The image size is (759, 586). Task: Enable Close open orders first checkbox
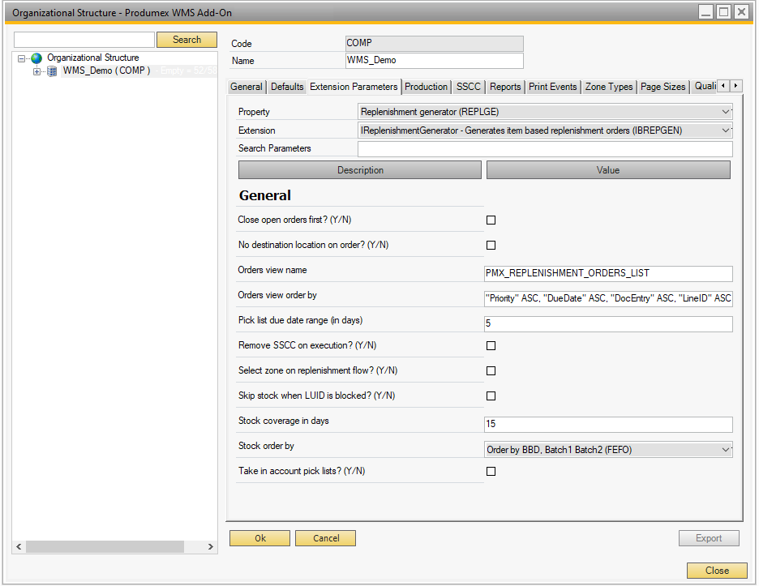point(491,220)
